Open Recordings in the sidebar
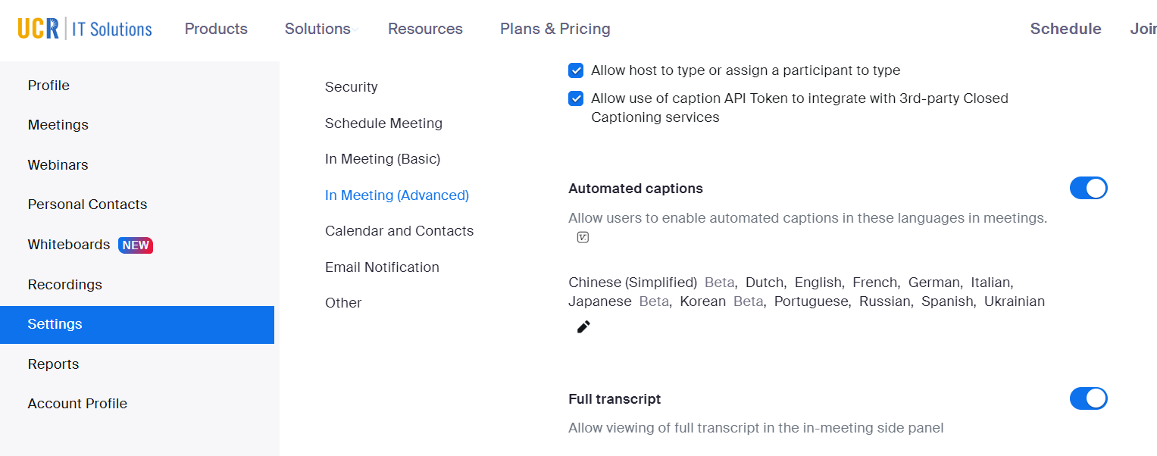This screenshot has height=456, width=1157. pos(65,285)
